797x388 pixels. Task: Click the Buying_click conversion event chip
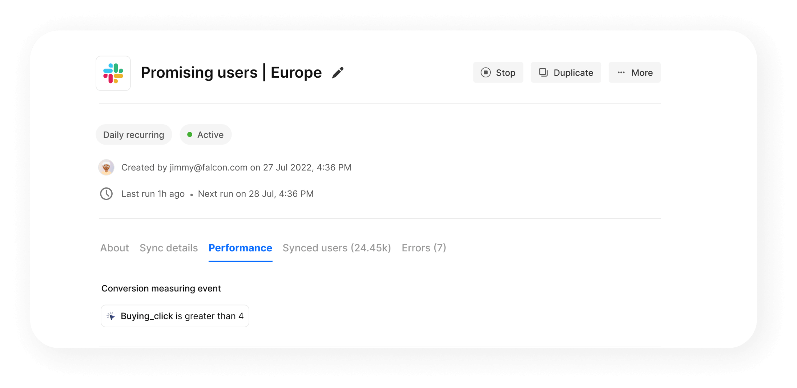(175, 316)
